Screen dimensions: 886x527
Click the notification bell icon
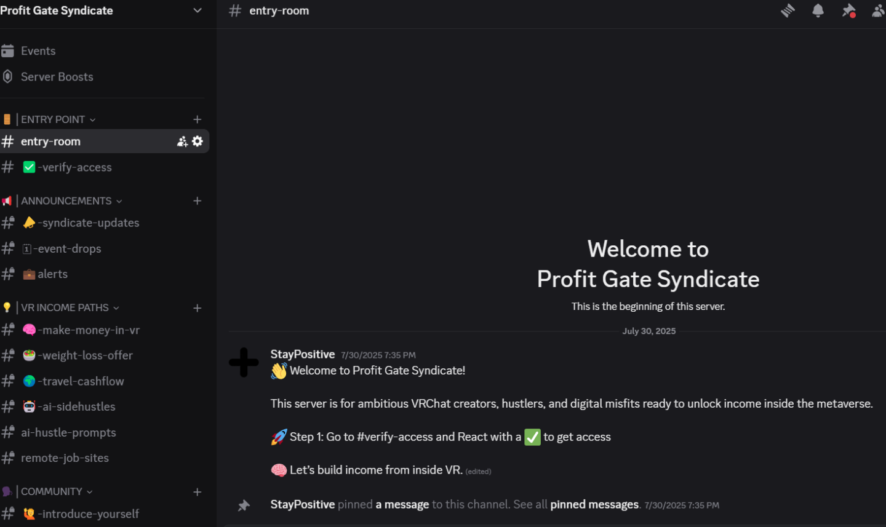coord(818,10)
